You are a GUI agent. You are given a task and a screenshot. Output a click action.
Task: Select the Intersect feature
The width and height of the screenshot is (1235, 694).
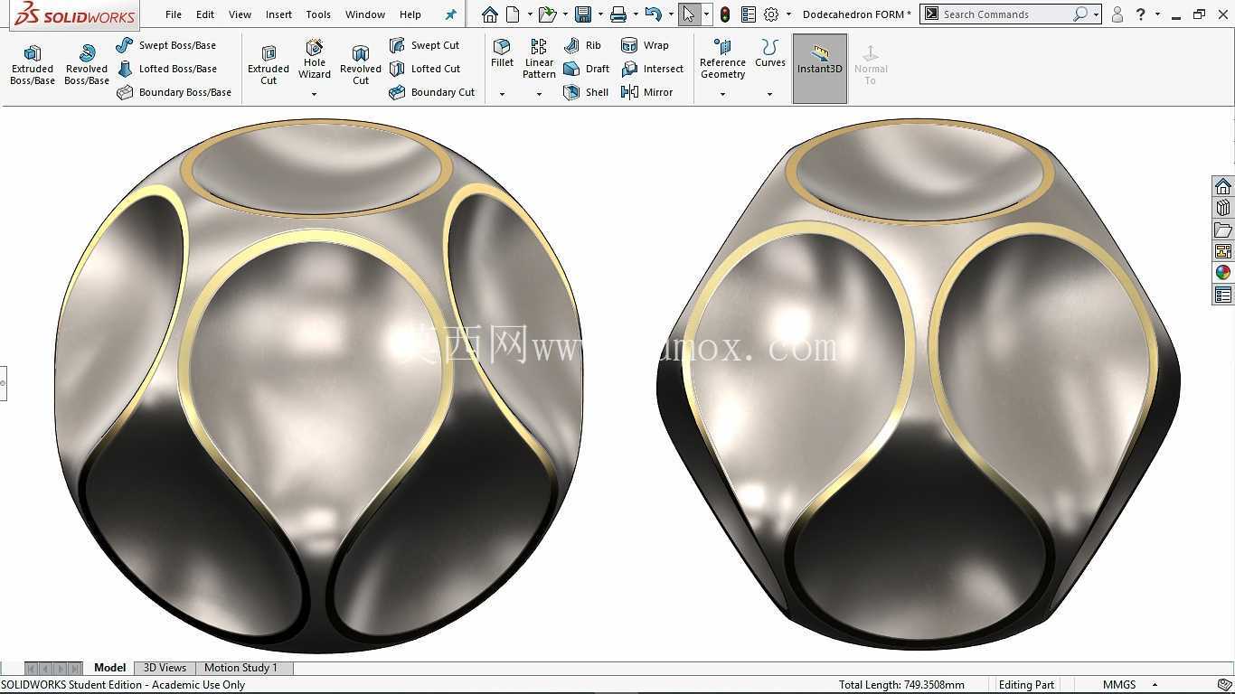(652, 69)
